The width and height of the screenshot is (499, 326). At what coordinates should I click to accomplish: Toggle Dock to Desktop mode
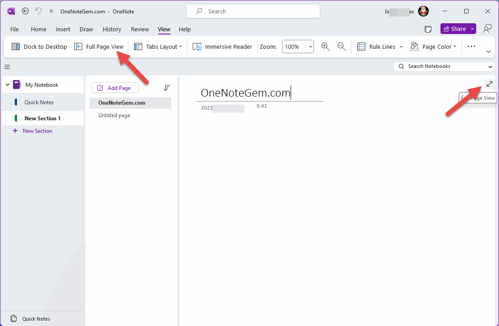click(x=38, y=47)
